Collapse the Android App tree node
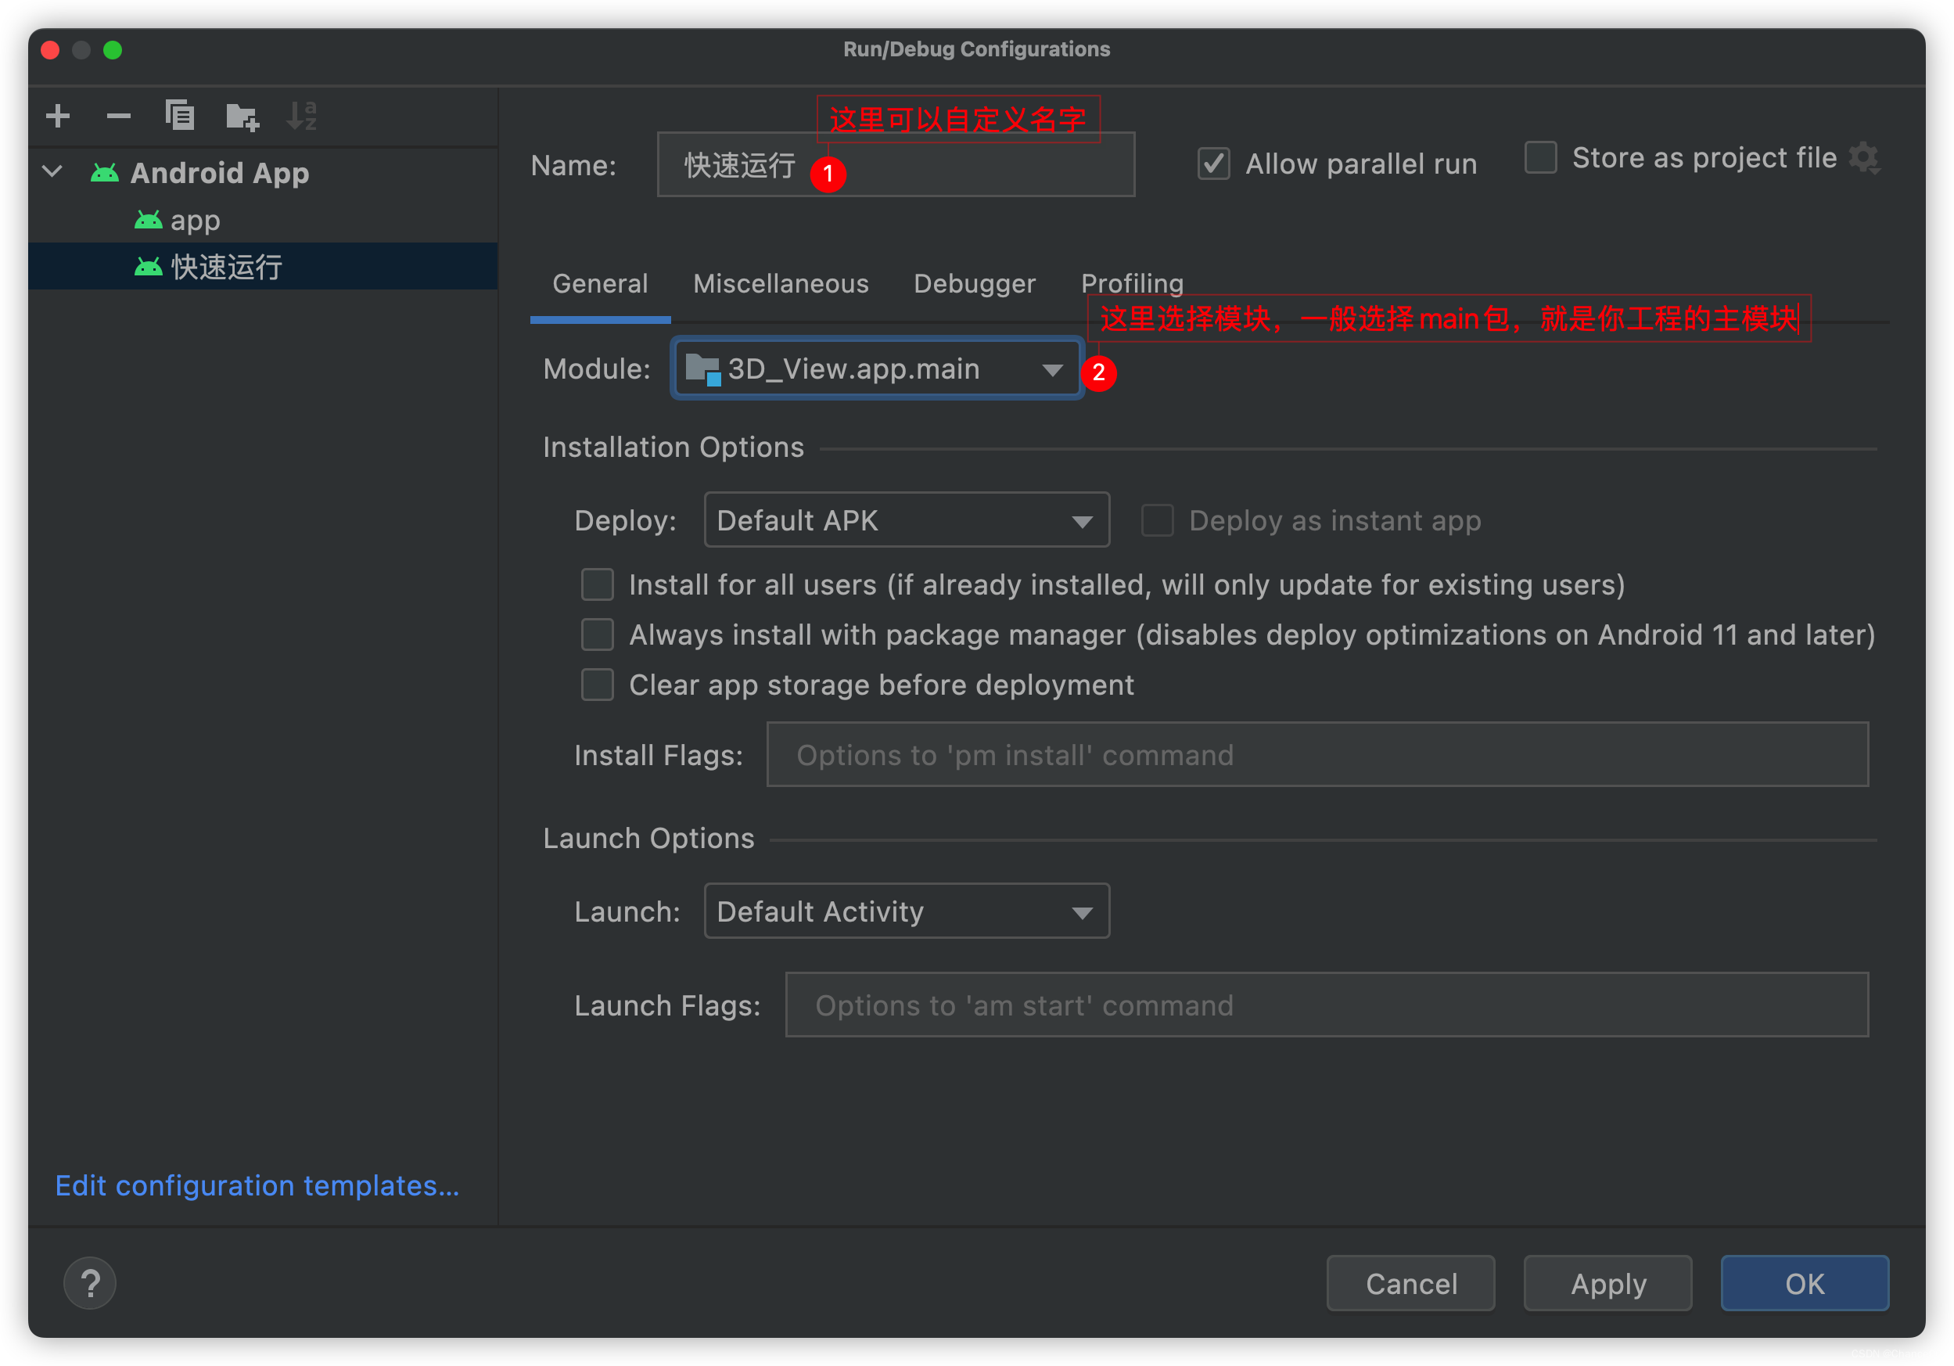The image size is (1954, 1366). click(52, 172)
